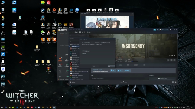Open the weekend sale banner in Steam news window
Image resolution: width=195 pixels, height=109 pixels.
107,22
